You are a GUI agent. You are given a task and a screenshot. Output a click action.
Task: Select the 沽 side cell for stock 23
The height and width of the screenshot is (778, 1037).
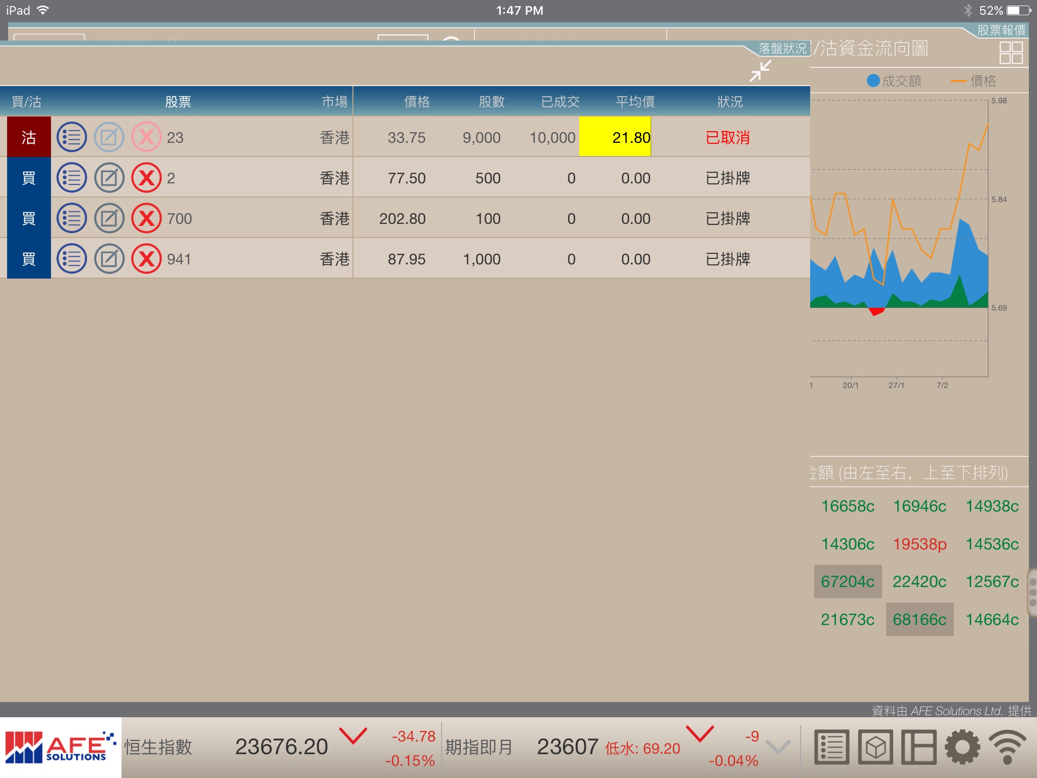coord(28,137)
